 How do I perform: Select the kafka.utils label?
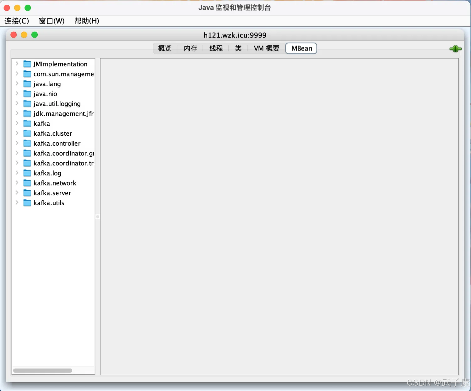(49, 203)
